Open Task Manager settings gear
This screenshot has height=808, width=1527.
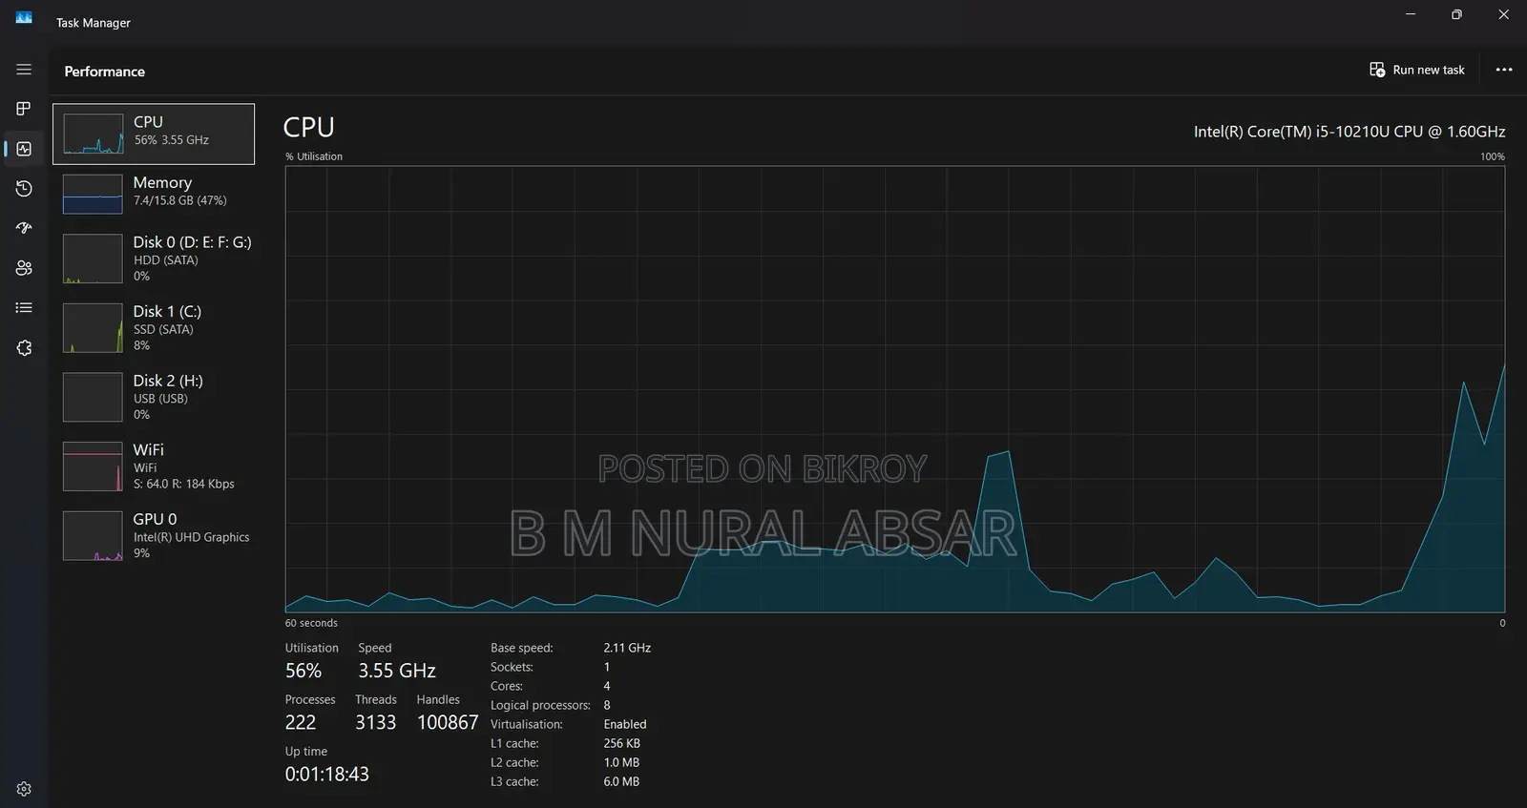tap(24, 789)
